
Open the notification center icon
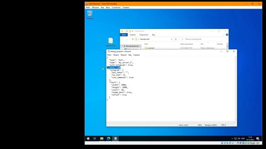pos(258,139)
